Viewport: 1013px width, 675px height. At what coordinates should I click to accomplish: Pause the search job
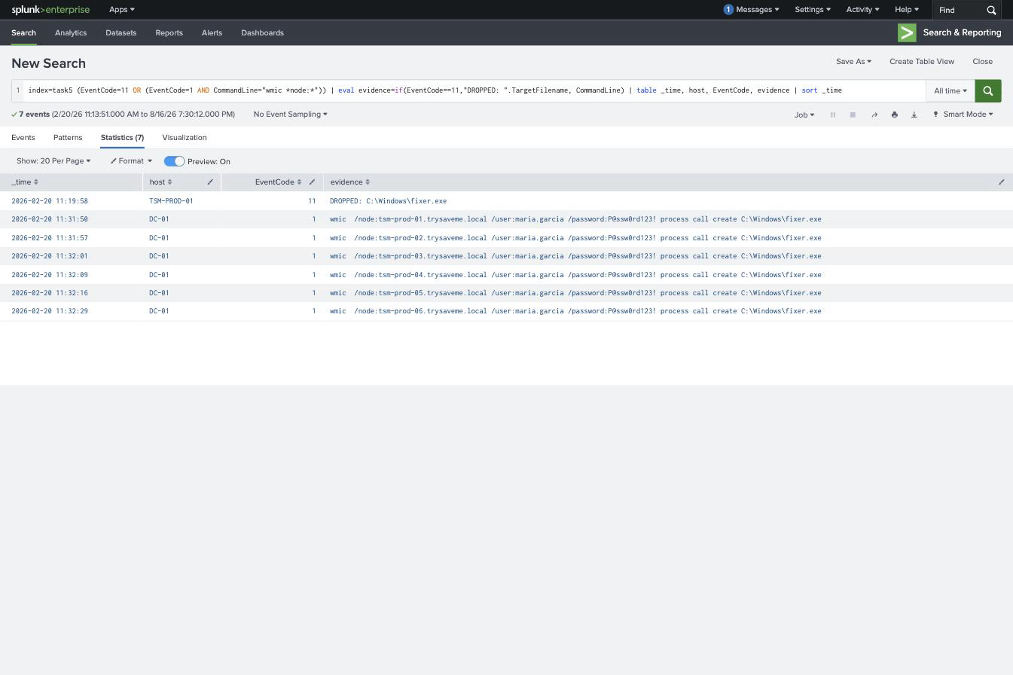click(x=833, y=115)
